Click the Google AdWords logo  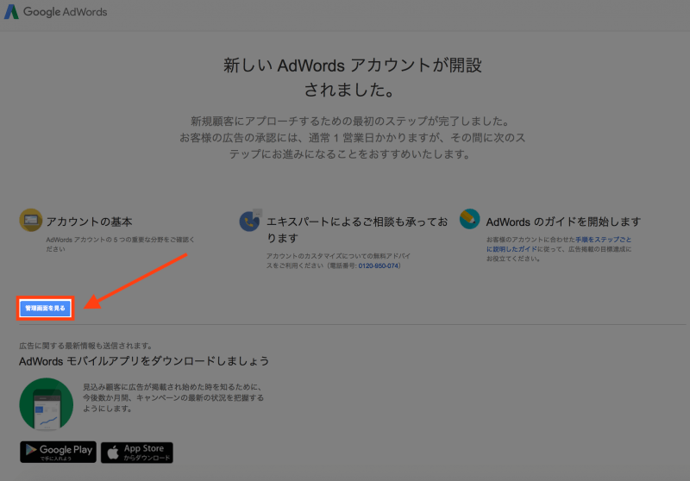click(56, 12)
